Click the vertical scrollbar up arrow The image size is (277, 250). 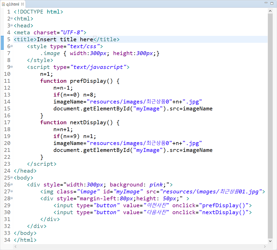270,11
